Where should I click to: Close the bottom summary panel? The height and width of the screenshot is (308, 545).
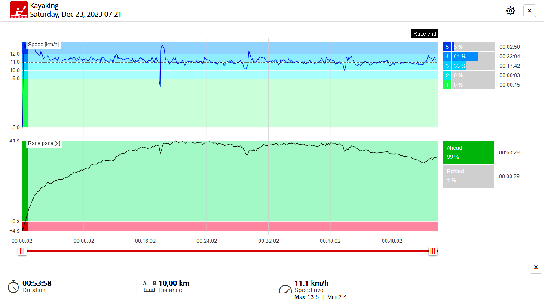[536, 267]
